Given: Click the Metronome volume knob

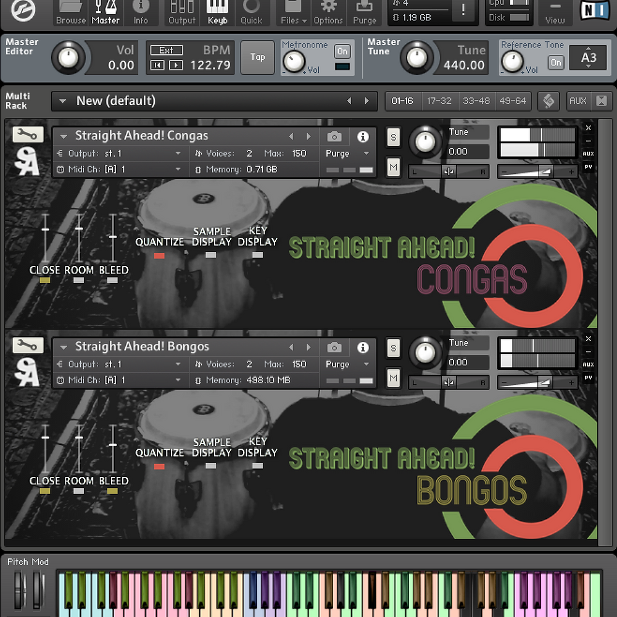Looking at the screenshot, I should click(x=294, y=61).
